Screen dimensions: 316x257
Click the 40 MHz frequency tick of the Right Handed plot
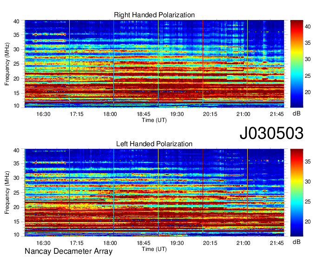coord(16,21)
